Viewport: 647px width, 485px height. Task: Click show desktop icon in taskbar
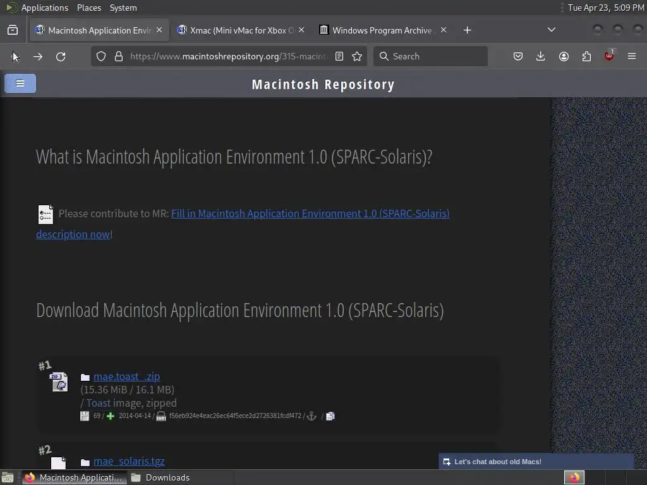click(x=8, y=477)
